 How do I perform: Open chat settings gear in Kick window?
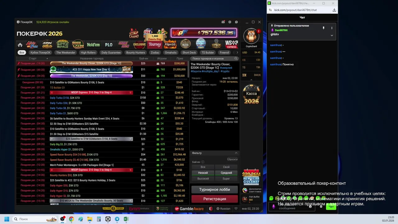pyautogui.click(x=321, y=206)
